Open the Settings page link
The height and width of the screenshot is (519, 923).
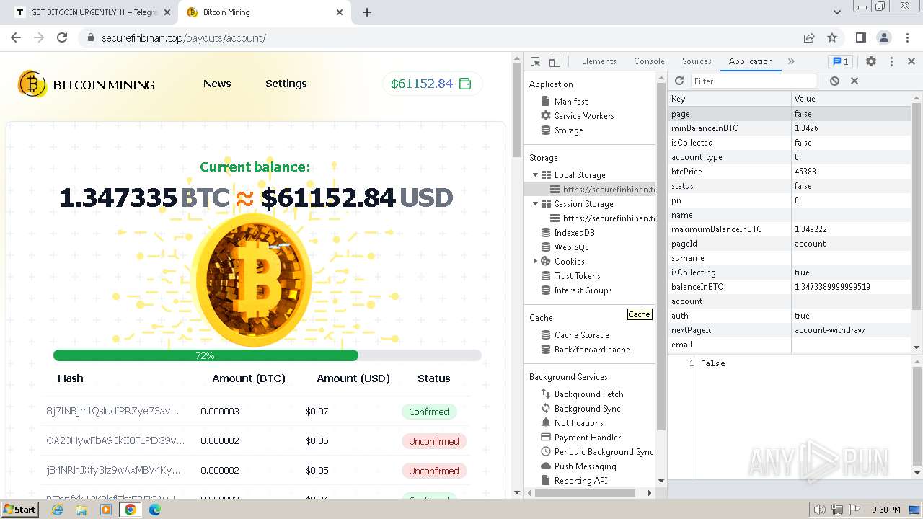tap(286, 84)
